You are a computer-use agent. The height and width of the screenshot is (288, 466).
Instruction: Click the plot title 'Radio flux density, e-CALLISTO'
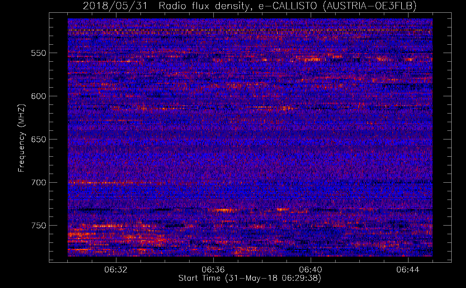[238, 6]
